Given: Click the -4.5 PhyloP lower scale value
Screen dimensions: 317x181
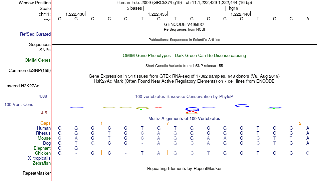Looking at the screenshot, I should point(43,113).
